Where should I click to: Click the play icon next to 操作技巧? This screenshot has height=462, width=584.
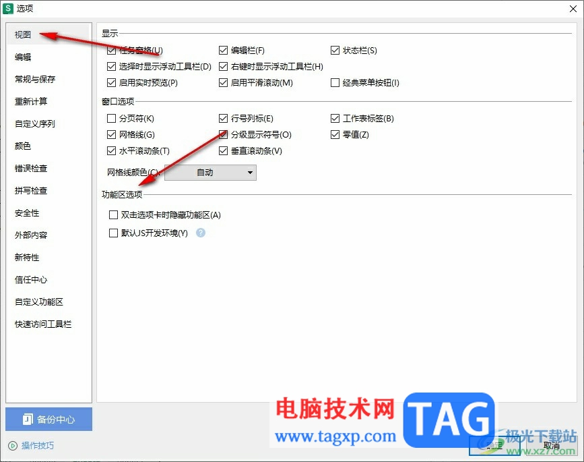13,446
